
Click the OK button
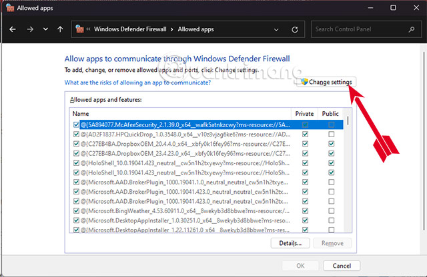(300, 266)
